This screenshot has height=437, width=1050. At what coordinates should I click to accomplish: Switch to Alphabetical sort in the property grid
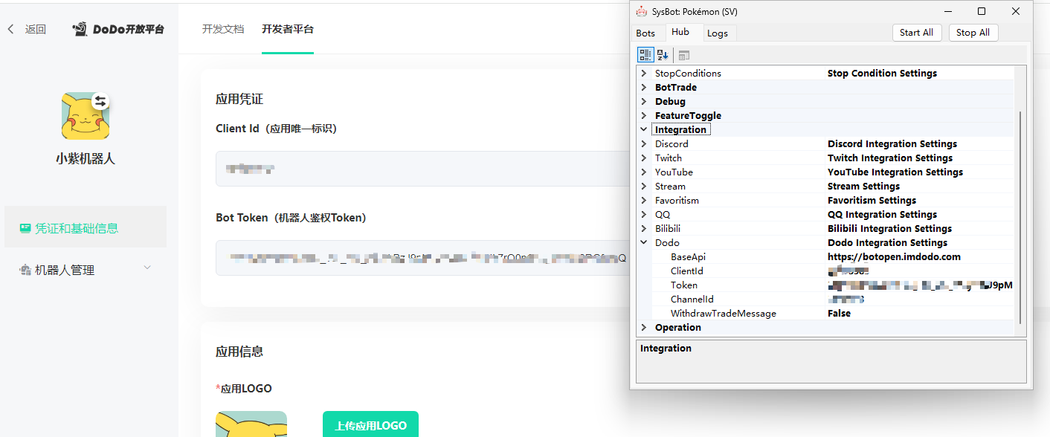pyautogui.click(x=661, y=54)
